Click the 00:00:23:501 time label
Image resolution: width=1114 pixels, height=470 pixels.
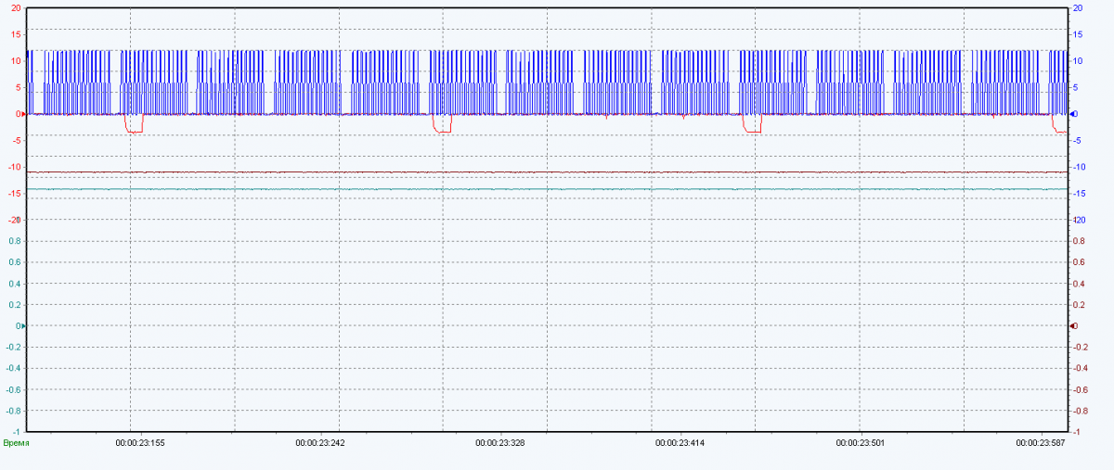[x=861, y=443]
